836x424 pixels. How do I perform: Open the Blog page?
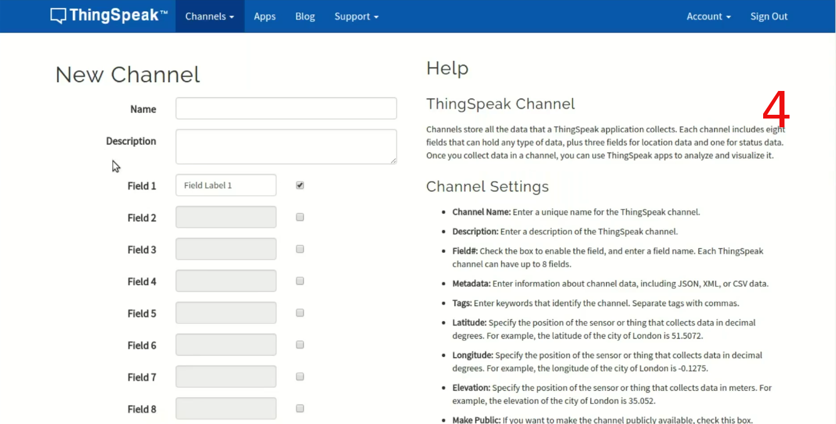(x=305, y=16)
